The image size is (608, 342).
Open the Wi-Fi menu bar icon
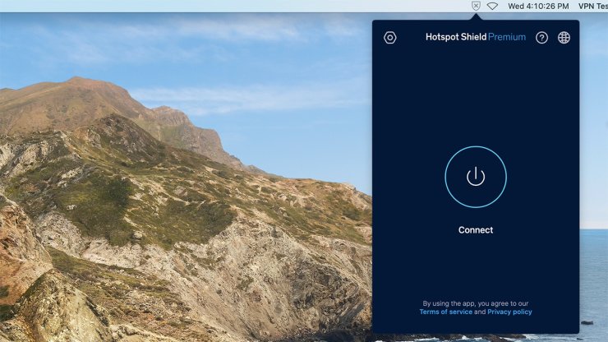coord(492,7)
